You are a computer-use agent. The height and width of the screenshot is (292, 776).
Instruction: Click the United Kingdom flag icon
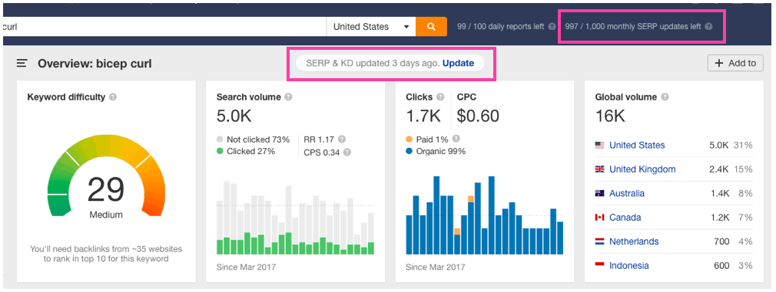pos(600,169)
